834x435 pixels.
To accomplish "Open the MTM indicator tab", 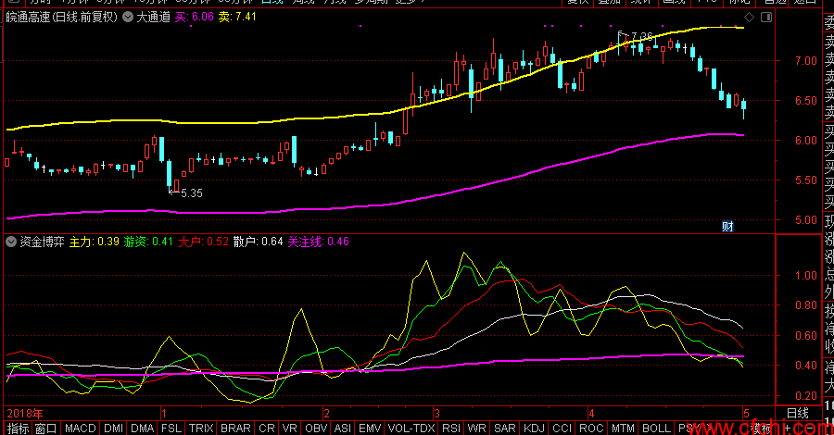I will (x=623, y=429).
